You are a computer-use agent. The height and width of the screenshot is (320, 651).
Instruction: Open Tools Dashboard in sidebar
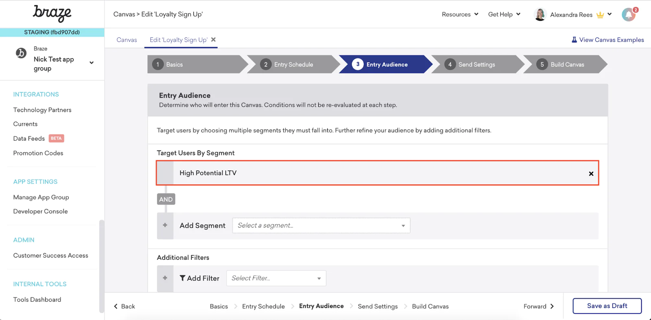tap(37, 300)
